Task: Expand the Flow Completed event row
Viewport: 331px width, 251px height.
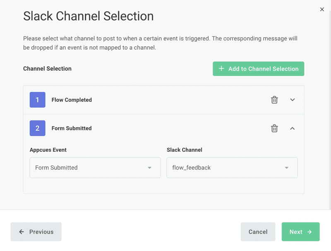Action: 293,100
